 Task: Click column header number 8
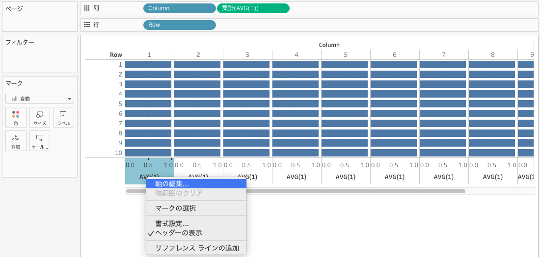tap(493, 55)
